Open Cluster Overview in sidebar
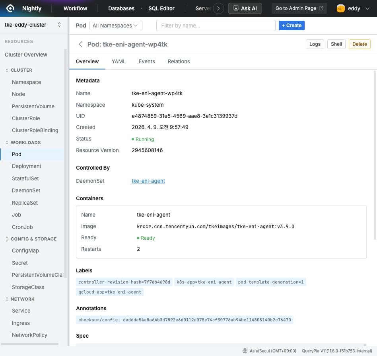The height and width of the screenshot is (356, 377). tap(26, 55)
